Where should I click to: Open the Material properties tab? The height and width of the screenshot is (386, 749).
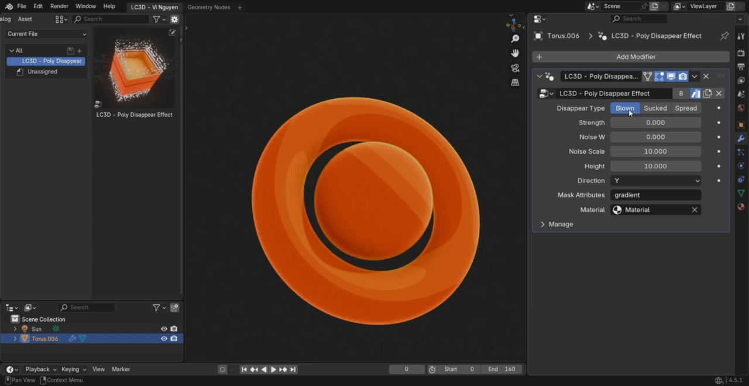[x=741, y=206]
